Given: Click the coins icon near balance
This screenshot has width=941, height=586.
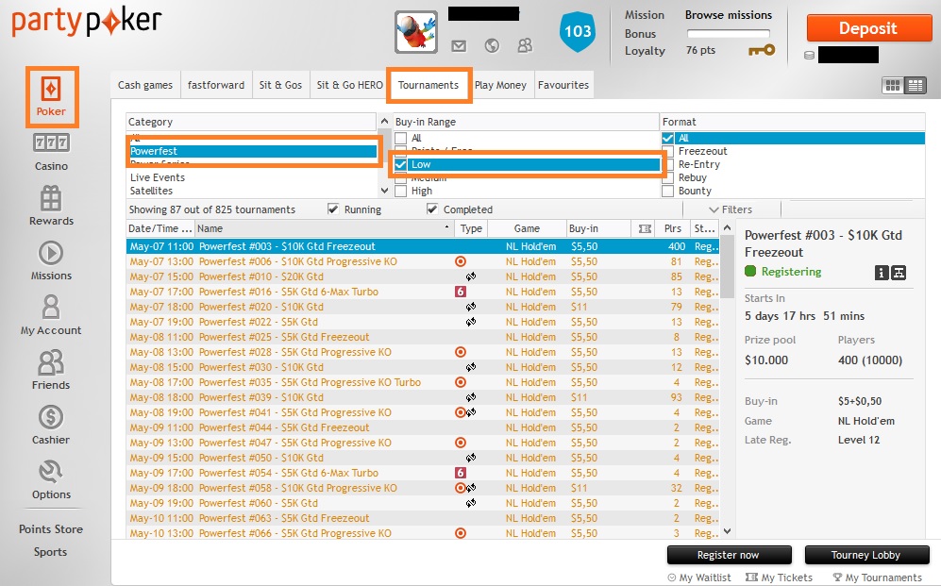Looking at the screenshot, I should click(x=809, y=55).
